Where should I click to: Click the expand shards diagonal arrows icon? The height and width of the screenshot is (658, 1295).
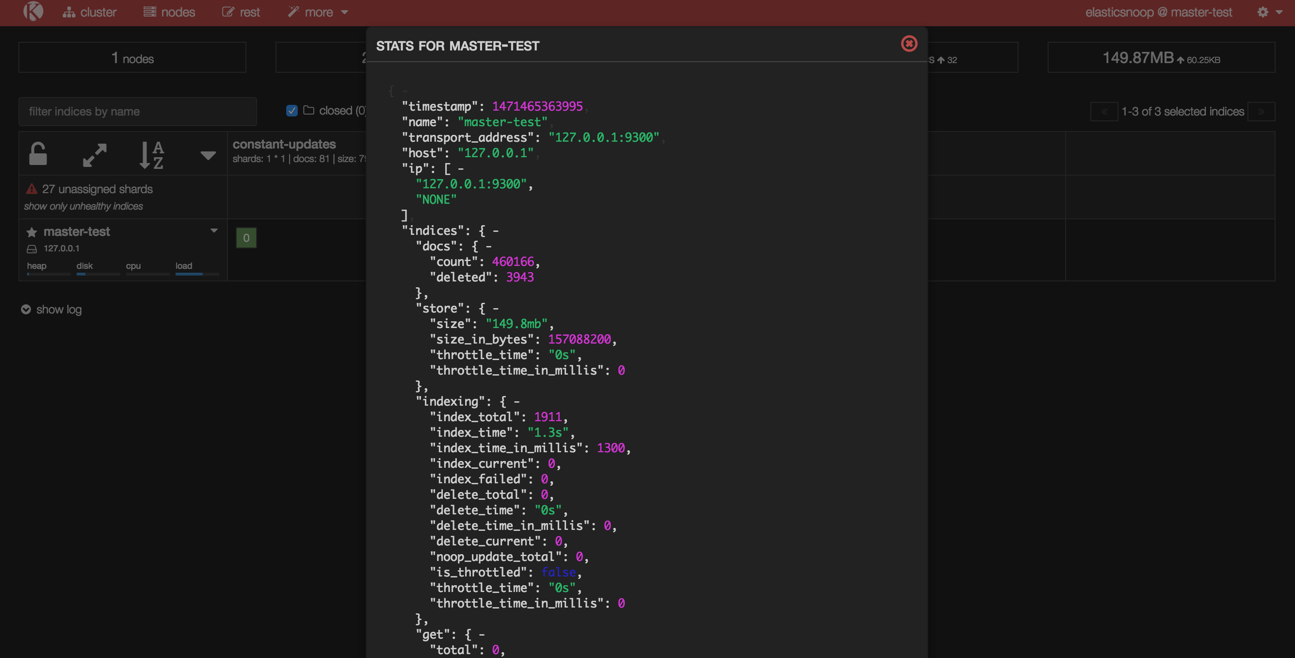(95, 155)
